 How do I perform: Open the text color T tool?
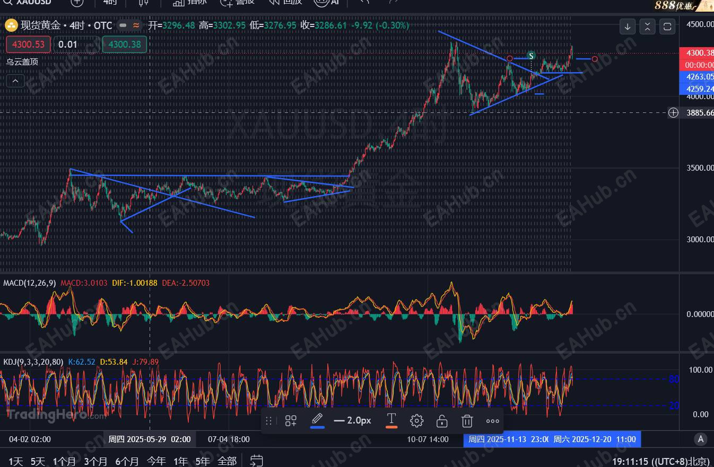391,420
